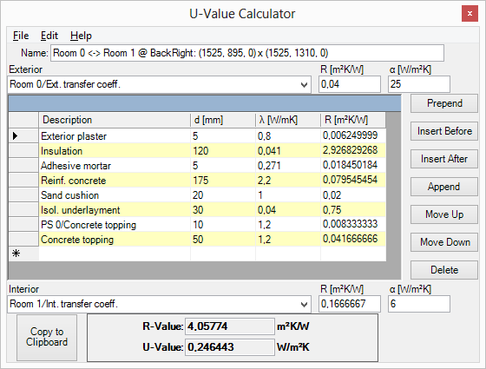
Task: Click the new row asterisk marker
Action: [x=23, y=254]
